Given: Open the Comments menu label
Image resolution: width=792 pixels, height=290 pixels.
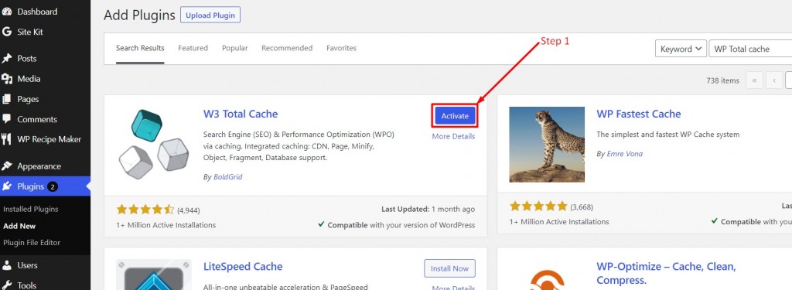Looking at the screenshot, I should (37, 119).
